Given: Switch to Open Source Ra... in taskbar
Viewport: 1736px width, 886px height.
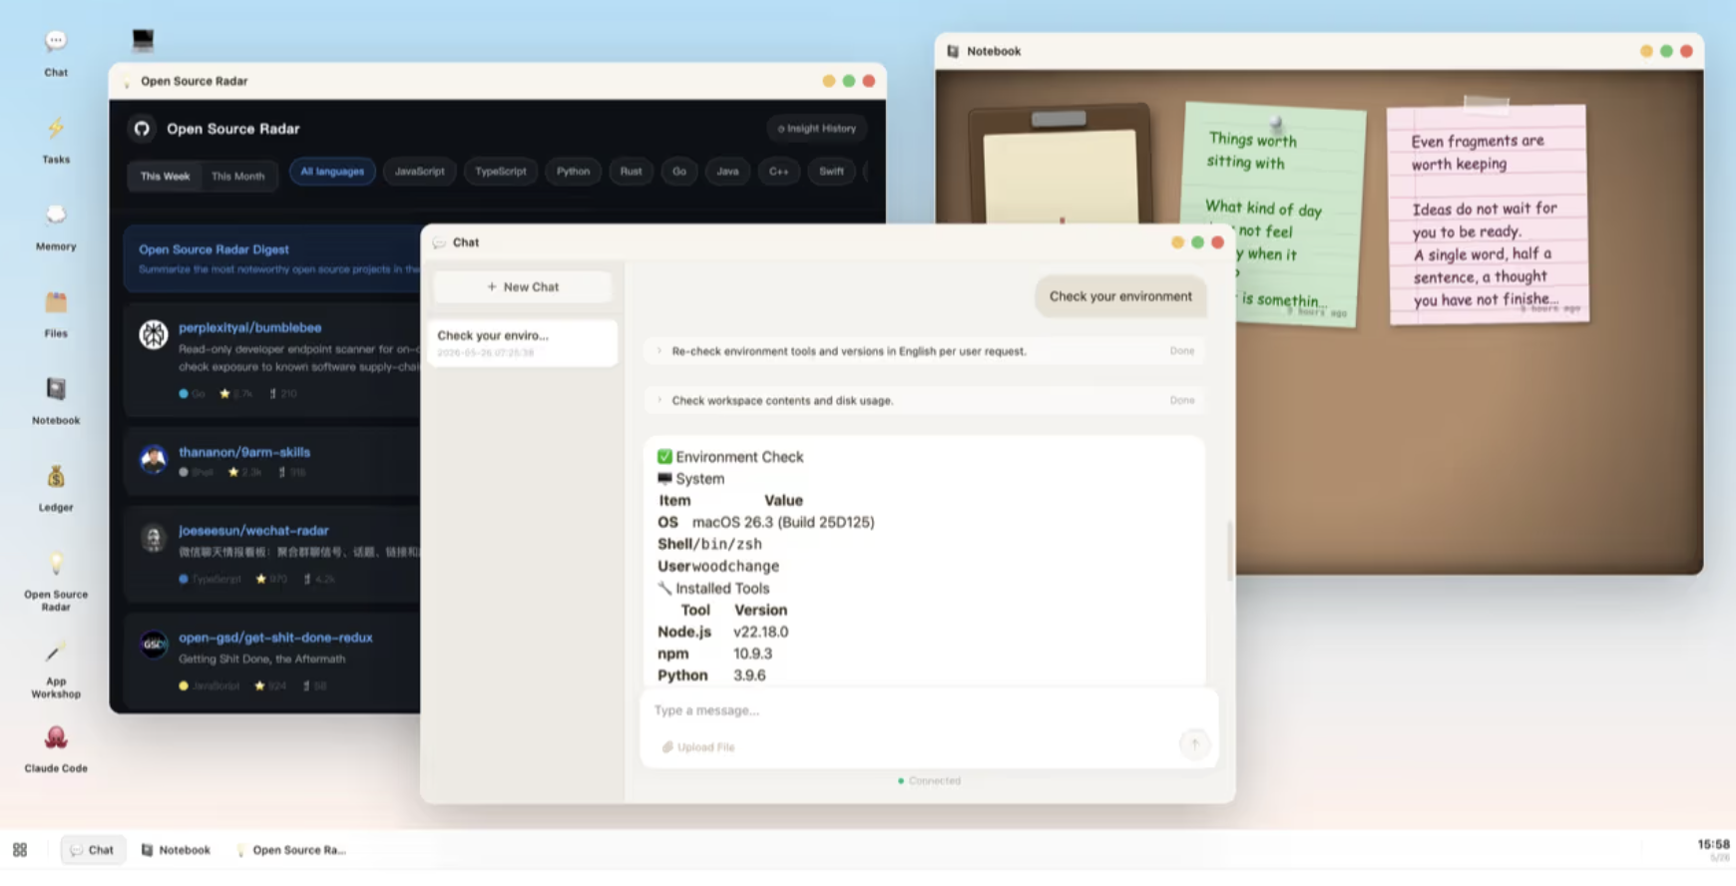Looking at the screenshot, I should tap(290, 850).
